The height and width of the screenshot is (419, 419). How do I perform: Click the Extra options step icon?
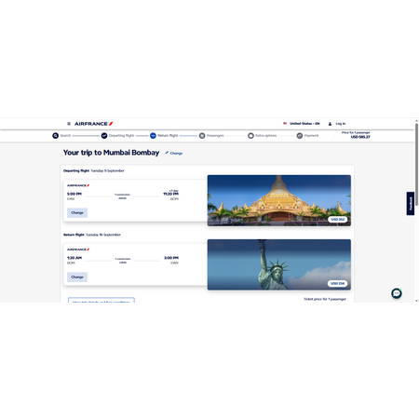pos(250,136)
